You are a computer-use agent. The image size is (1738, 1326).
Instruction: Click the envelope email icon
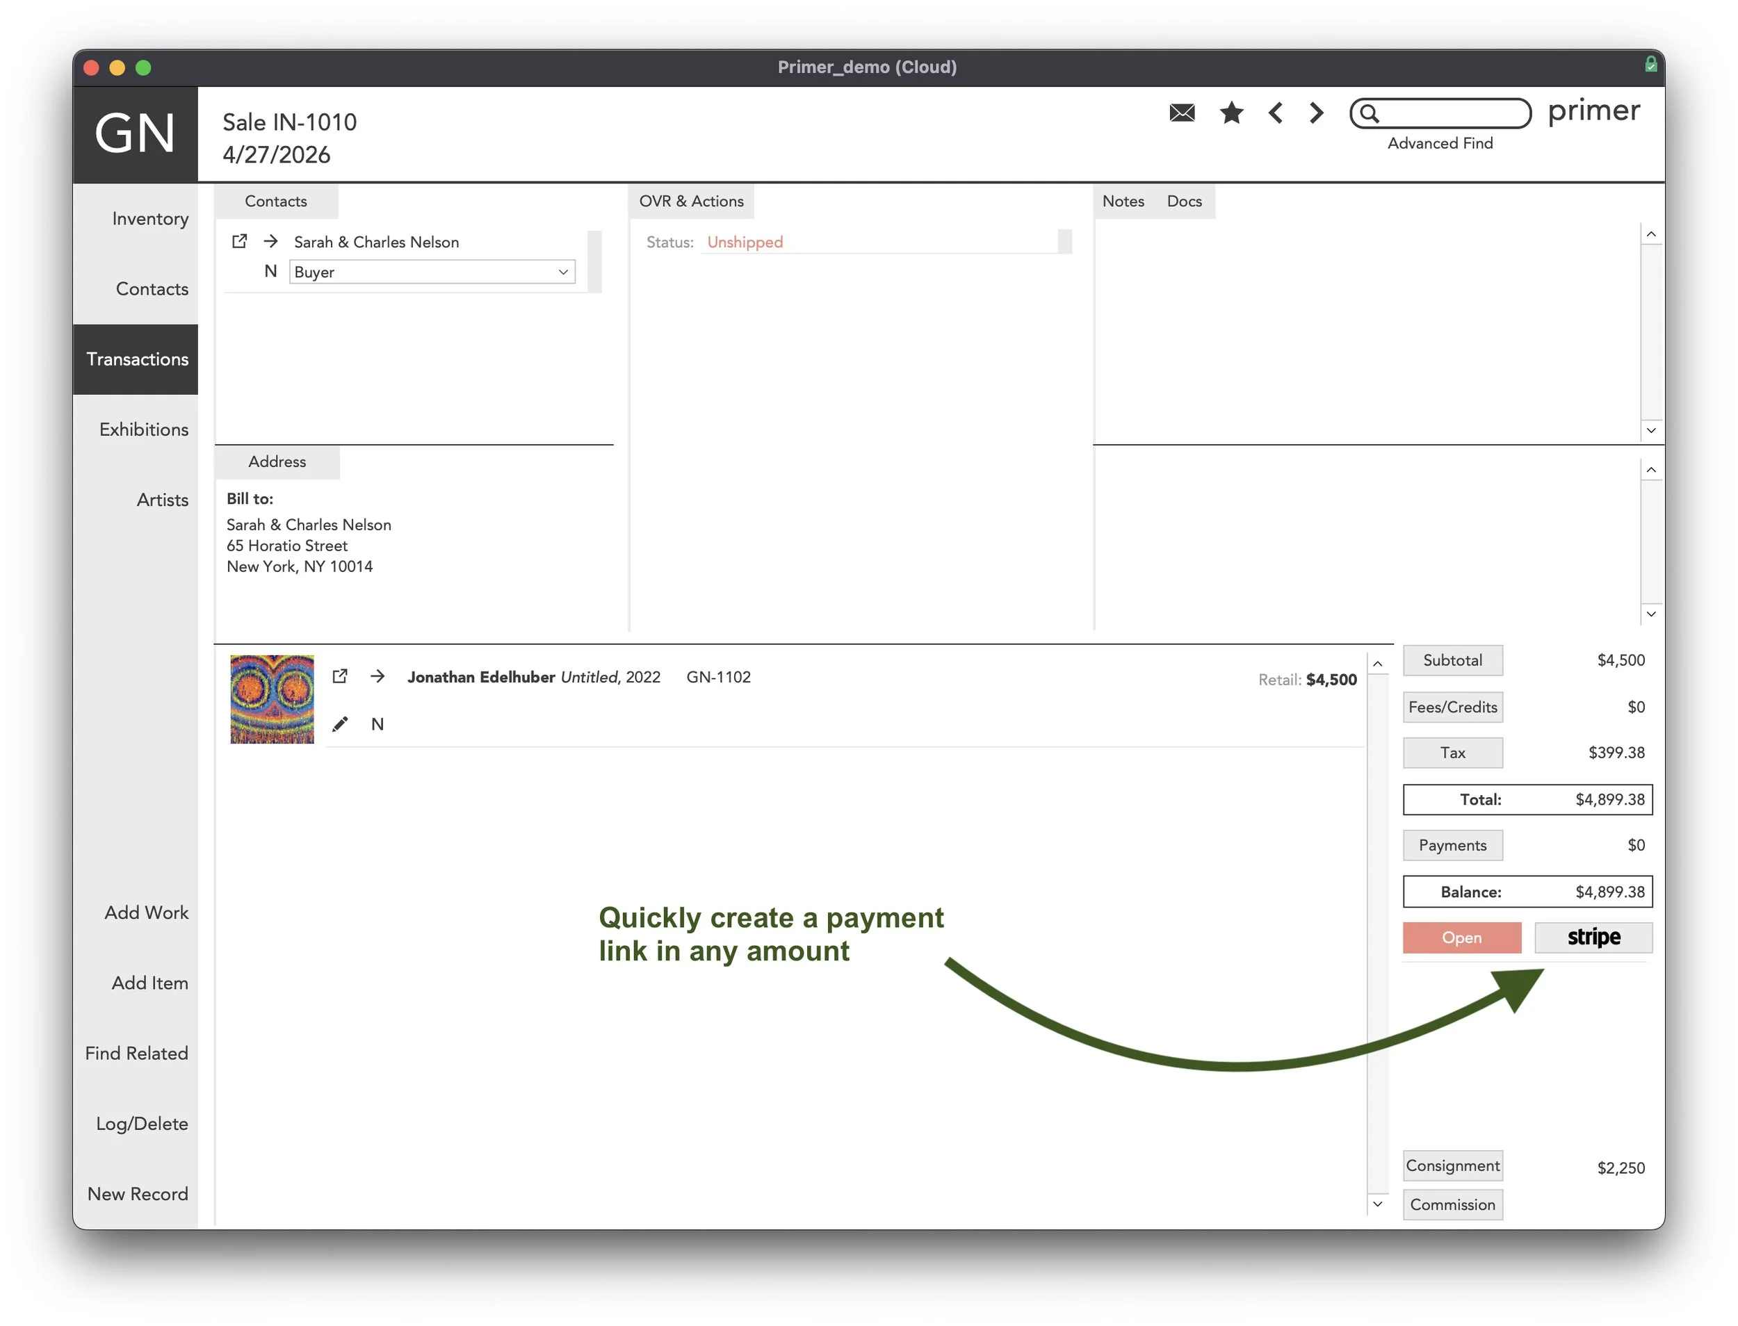coord(1181,113)
